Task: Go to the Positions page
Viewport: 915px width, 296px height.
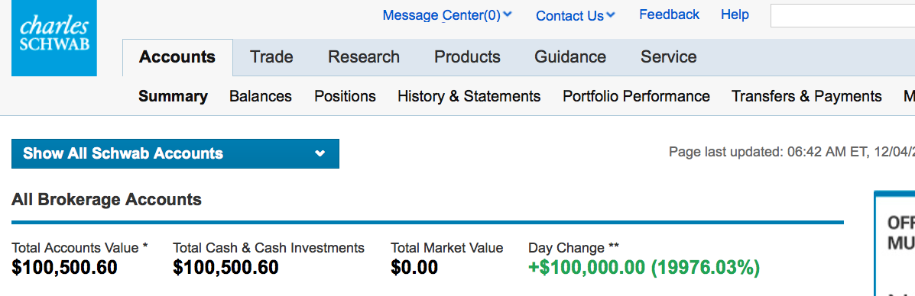Action: (345, 96)
